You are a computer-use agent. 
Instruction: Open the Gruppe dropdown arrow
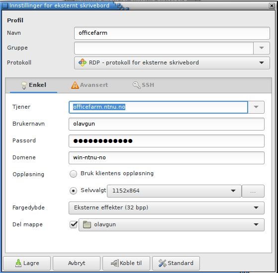coord(262,48)
